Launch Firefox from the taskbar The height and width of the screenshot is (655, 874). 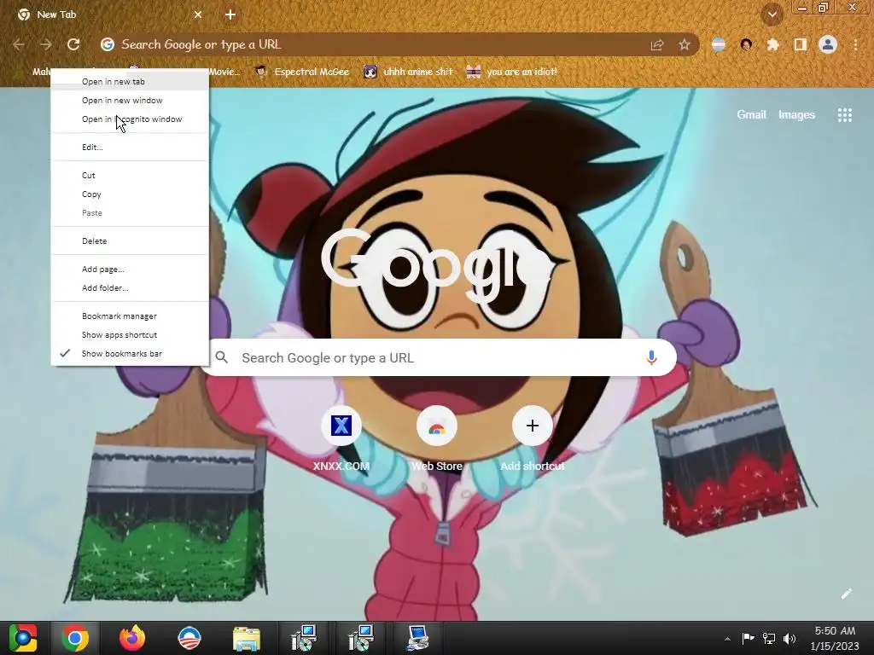pyautogui.click(x=132, y=638)
